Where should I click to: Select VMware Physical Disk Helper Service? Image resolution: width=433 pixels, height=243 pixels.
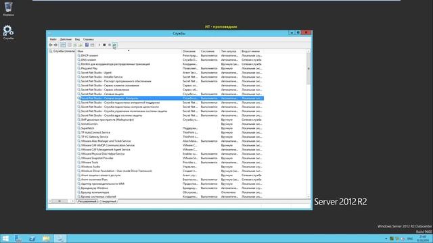170,154
